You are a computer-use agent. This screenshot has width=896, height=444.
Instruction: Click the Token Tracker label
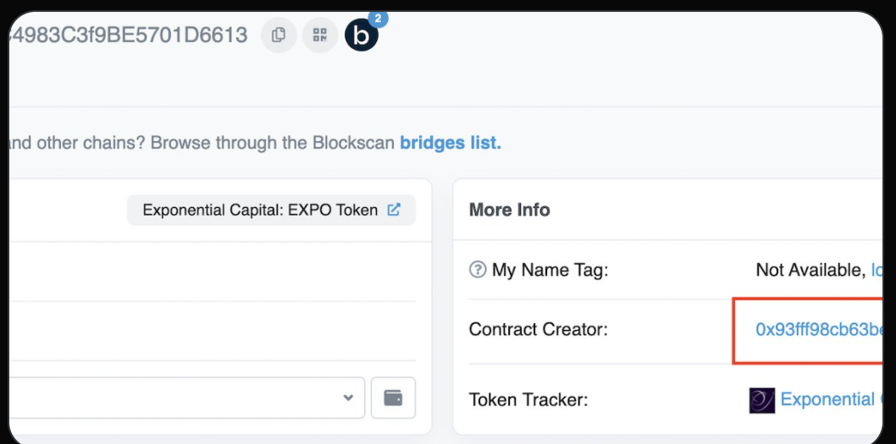coord(528,399)
